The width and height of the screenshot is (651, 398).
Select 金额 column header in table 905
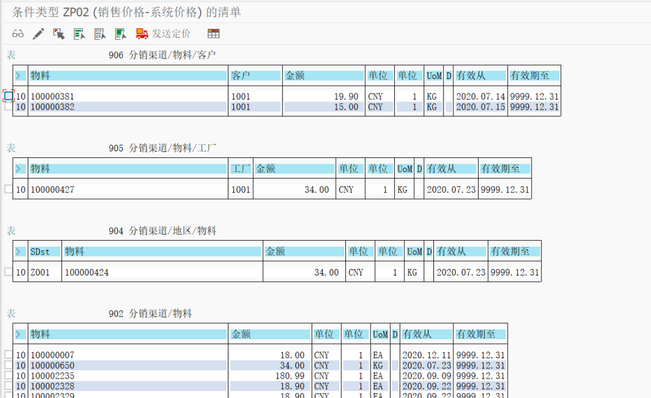[x=295, y=169]
